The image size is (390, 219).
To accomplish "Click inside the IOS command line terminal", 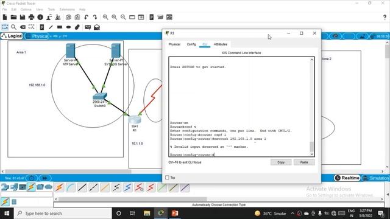I will click(239, 107).
